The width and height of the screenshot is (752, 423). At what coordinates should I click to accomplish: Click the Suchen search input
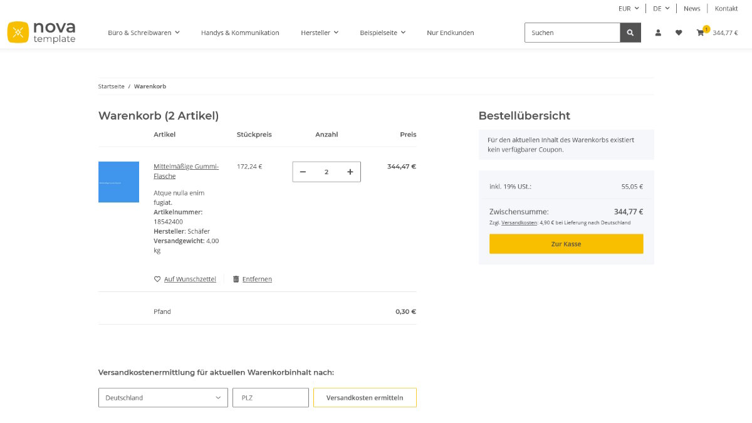pos(572,32)
